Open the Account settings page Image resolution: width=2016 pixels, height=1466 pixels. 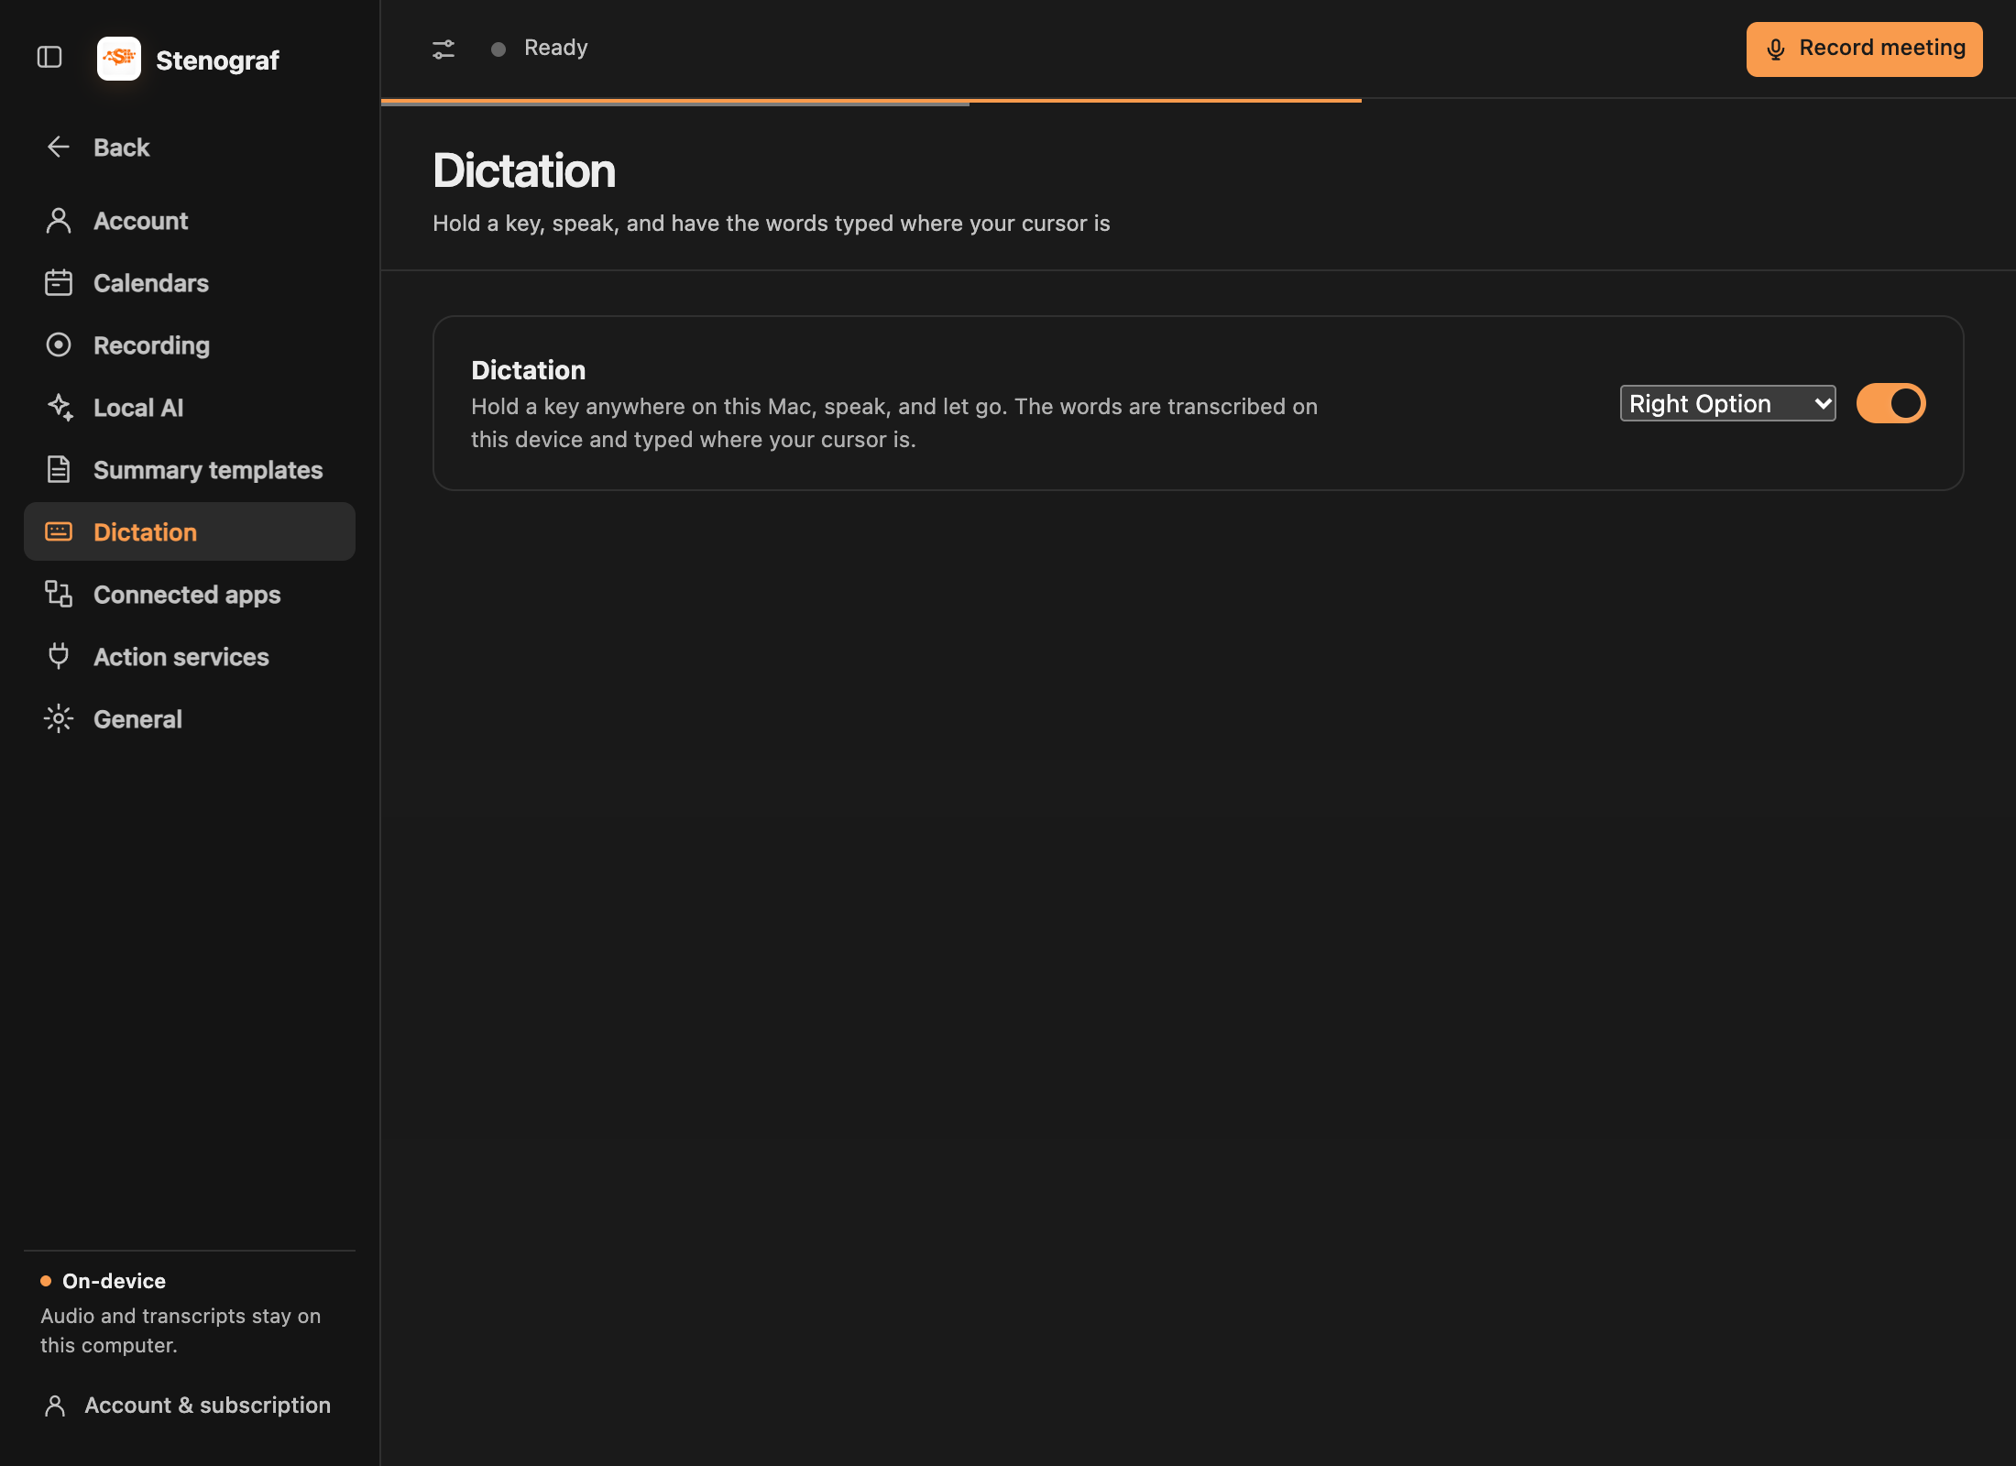pos(190,221)
